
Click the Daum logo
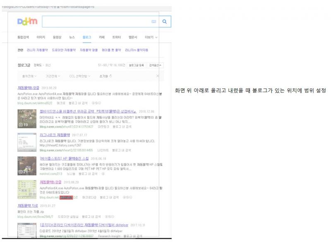(x=27, y=22)
